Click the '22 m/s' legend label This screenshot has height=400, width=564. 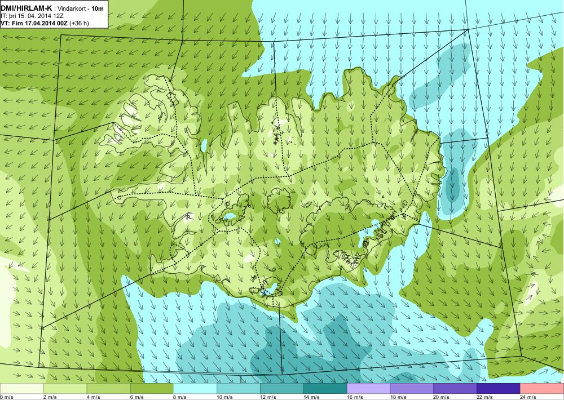click(x=485, y=397)
